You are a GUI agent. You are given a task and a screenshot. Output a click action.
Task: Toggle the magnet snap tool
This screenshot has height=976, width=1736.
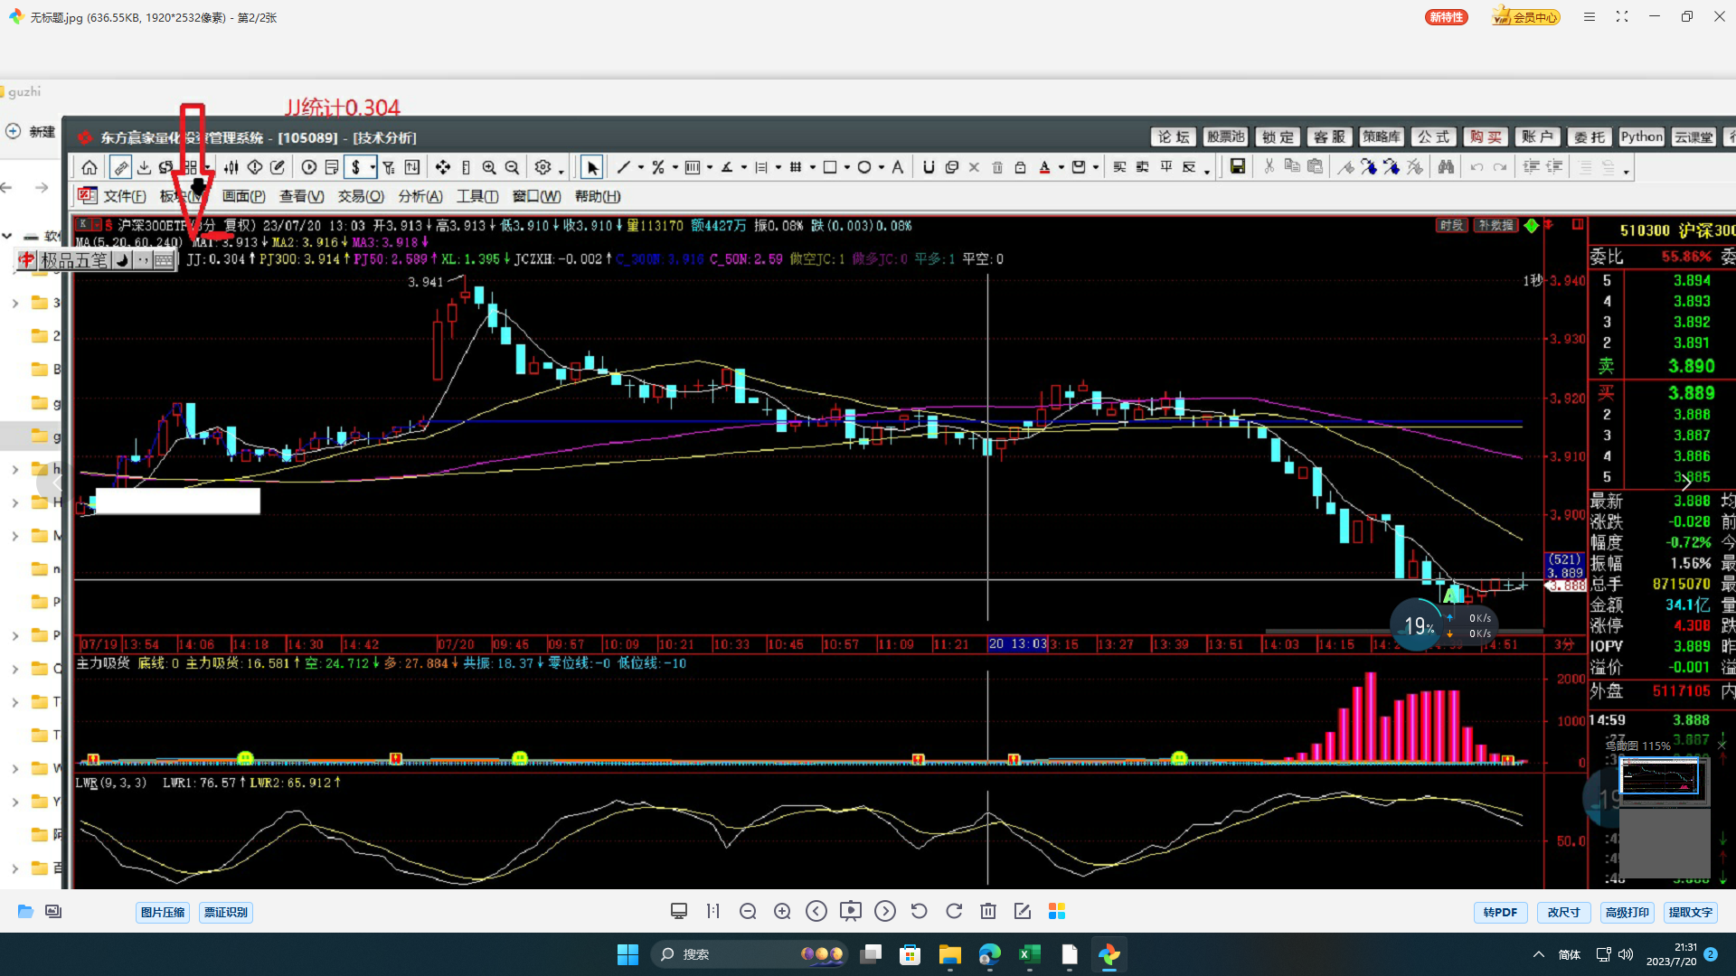[x=929, y=167]
